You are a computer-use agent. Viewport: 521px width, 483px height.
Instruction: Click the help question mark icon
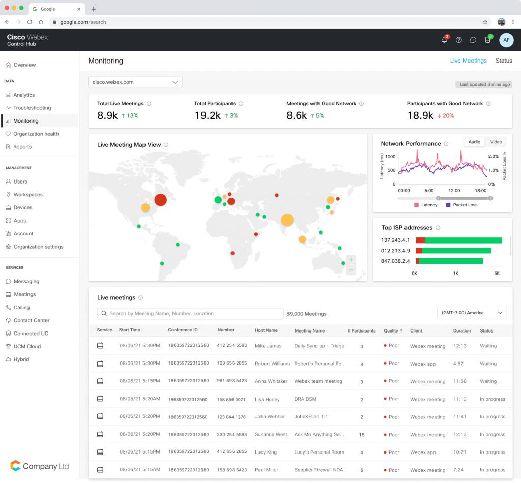click(458, 40)
